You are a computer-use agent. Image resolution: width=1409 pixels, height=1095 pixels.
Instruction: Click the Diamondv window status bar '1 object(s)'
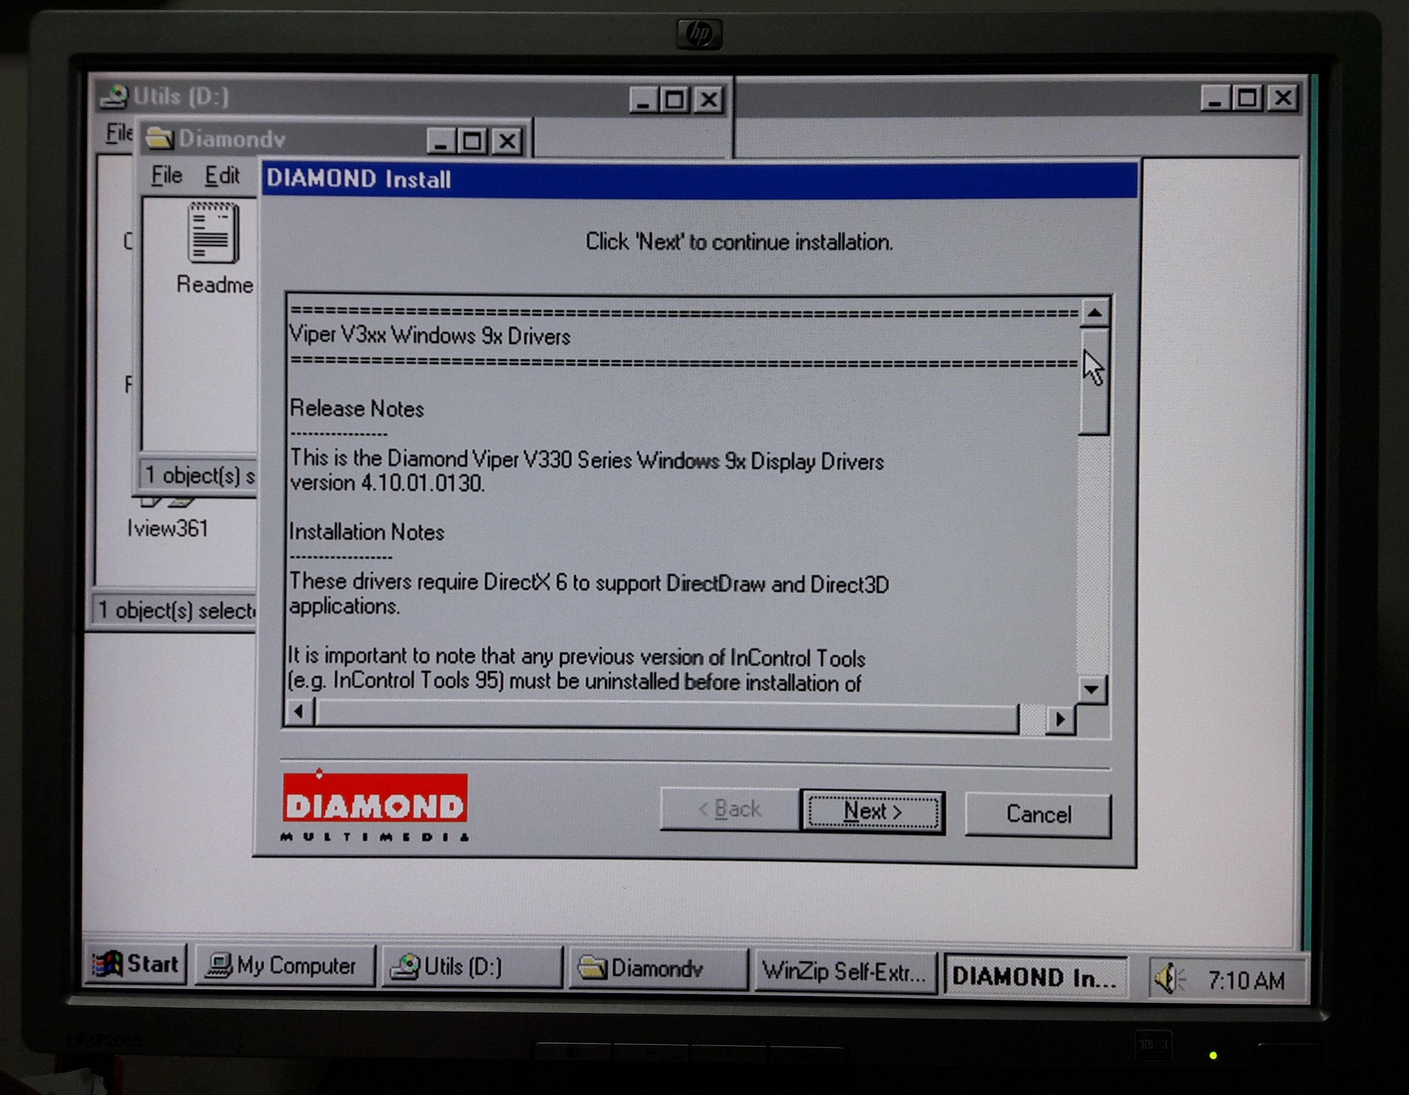[x=198, y=476]
